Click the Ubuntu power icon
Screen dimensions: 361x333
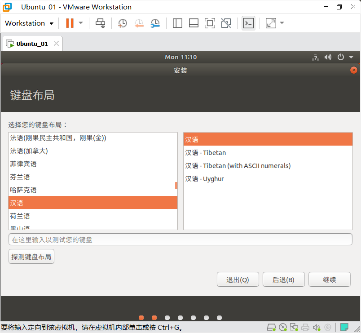(341, 57)
